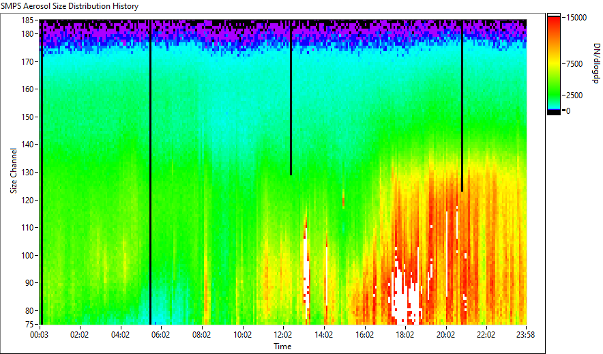This screenshot has width=603, height=354.
Task: Click the 90 tick on the size axis
Action: click(29, 283)
